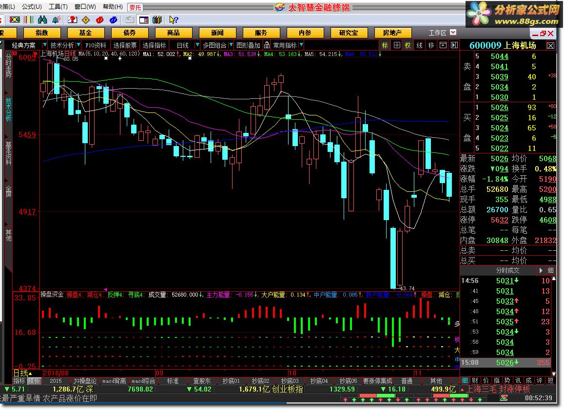Open the alarm bell alert icon
Viewport: 564px width, 410px height.
click(57, 19)
